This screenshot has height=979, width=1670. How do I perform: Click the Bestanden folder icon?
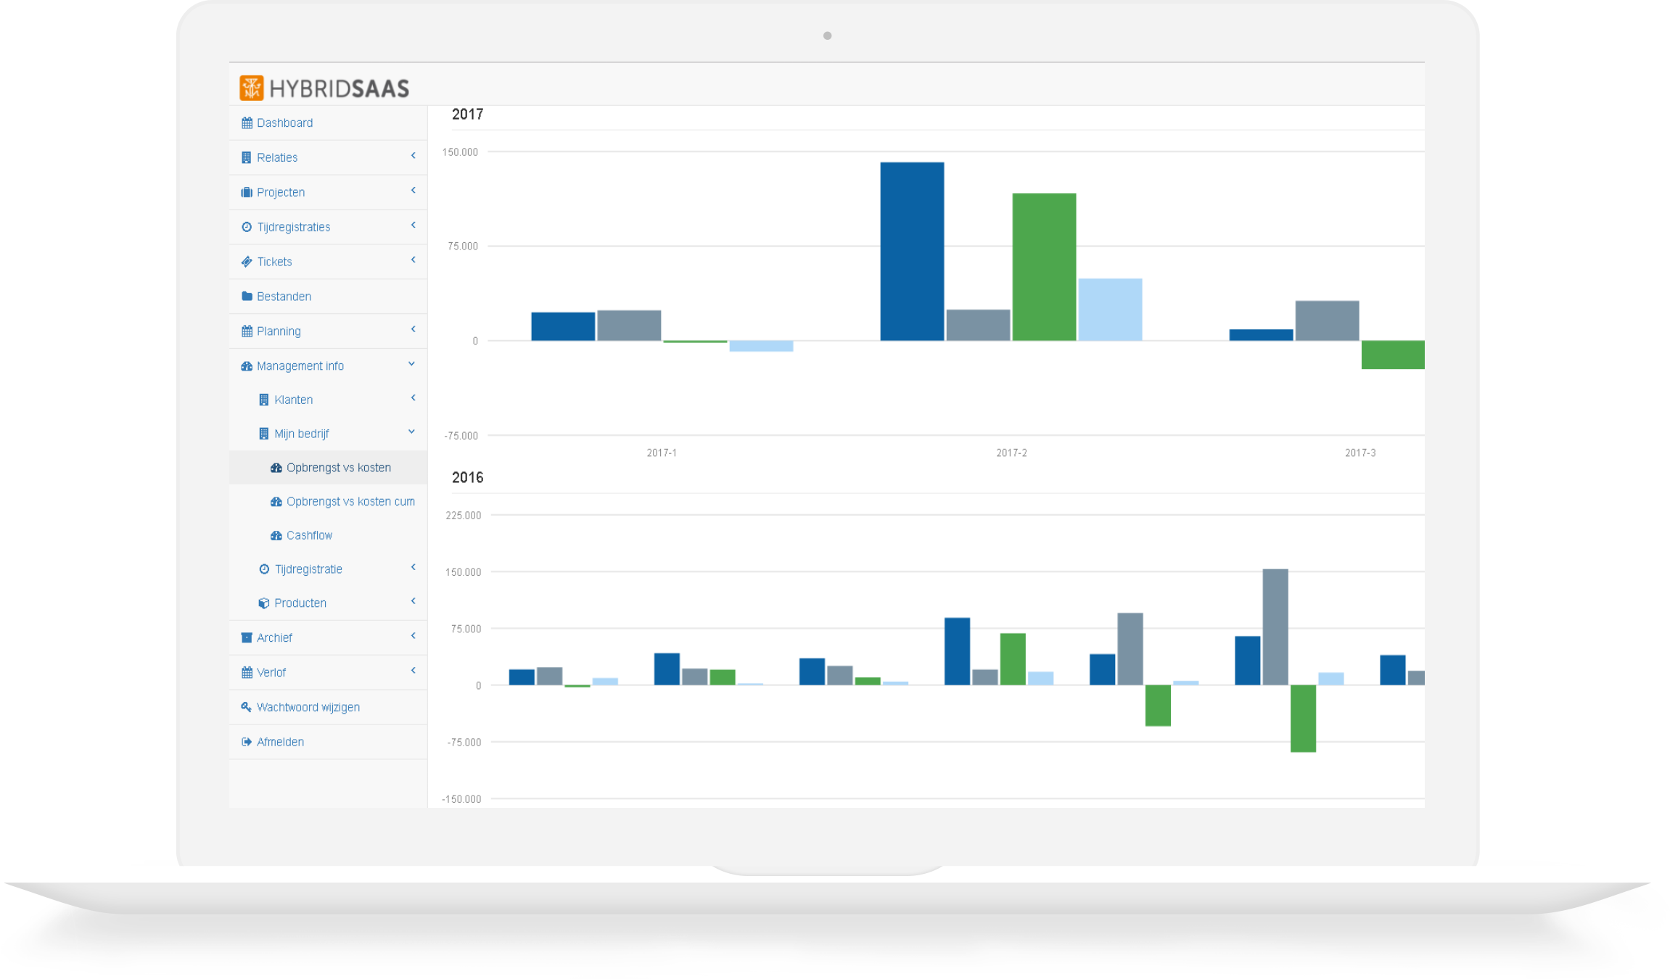(247, 297)
